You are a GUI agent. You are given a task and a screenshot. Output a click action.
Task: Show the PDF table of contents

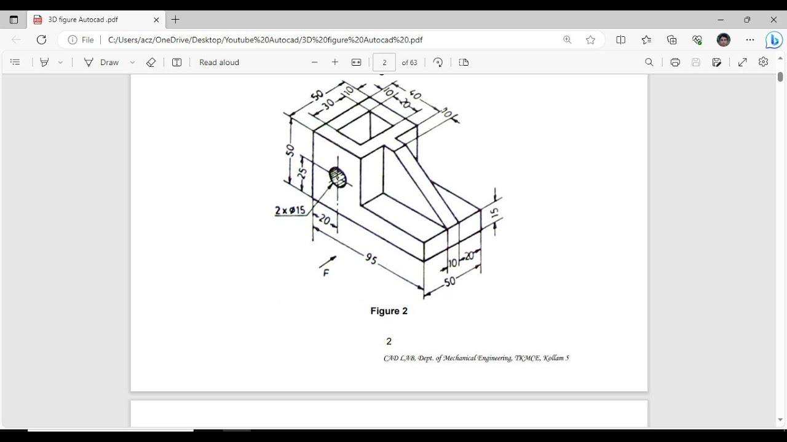[16, 62]
